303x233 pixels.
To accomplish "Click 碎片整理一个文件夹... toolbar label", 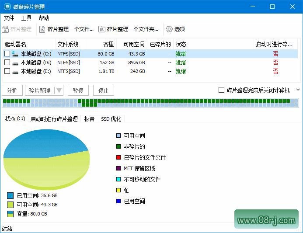I will 132,29.
